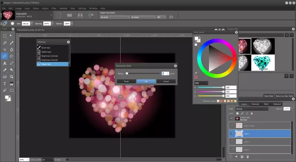Choose the Rectangular selection tool

pos(5,36)
